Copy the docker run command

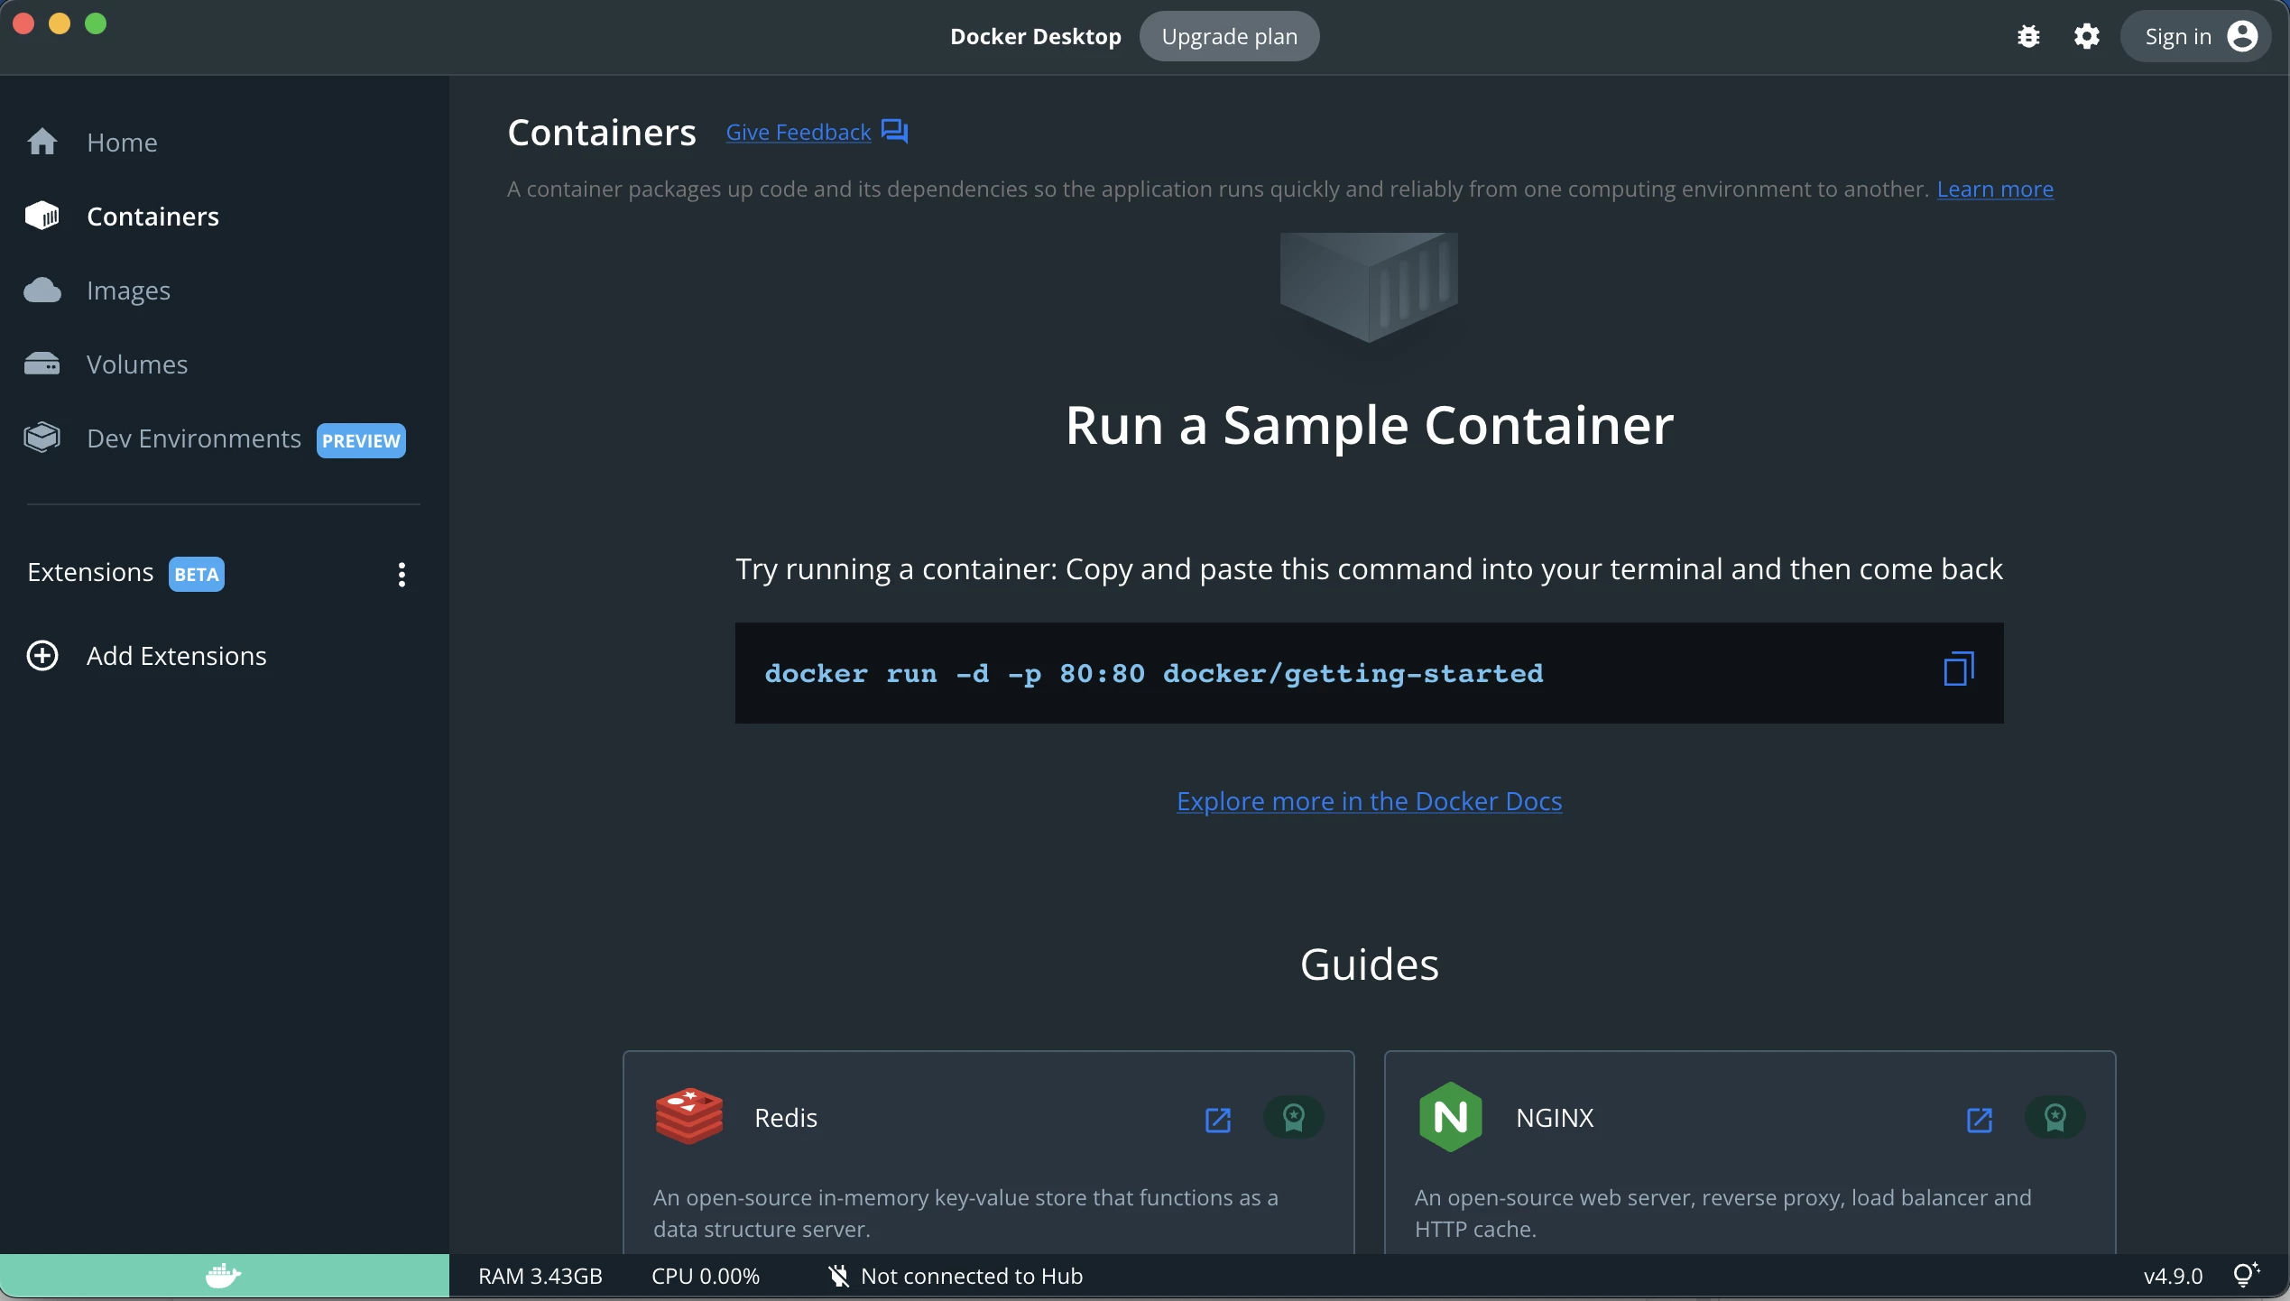point(1958,670)
